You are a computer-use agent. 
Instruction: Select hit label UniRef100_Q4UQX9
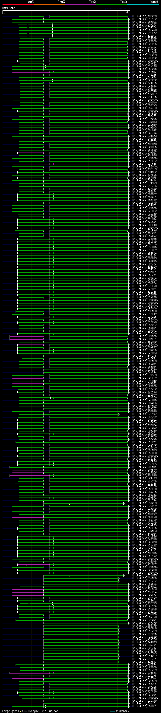point(144,53)
